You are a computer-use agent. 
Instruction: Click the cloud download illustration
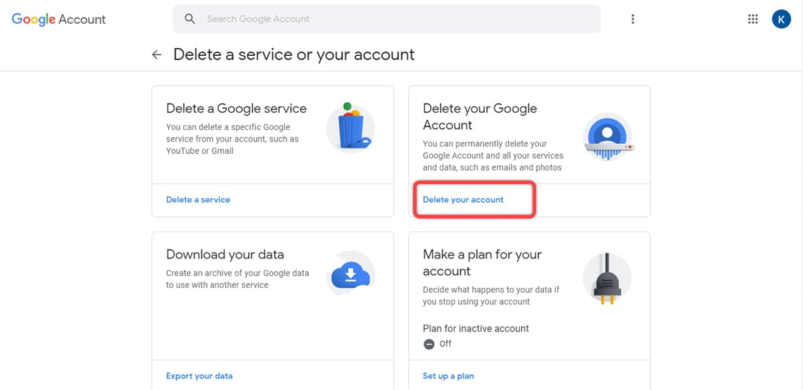coord(351,275)
